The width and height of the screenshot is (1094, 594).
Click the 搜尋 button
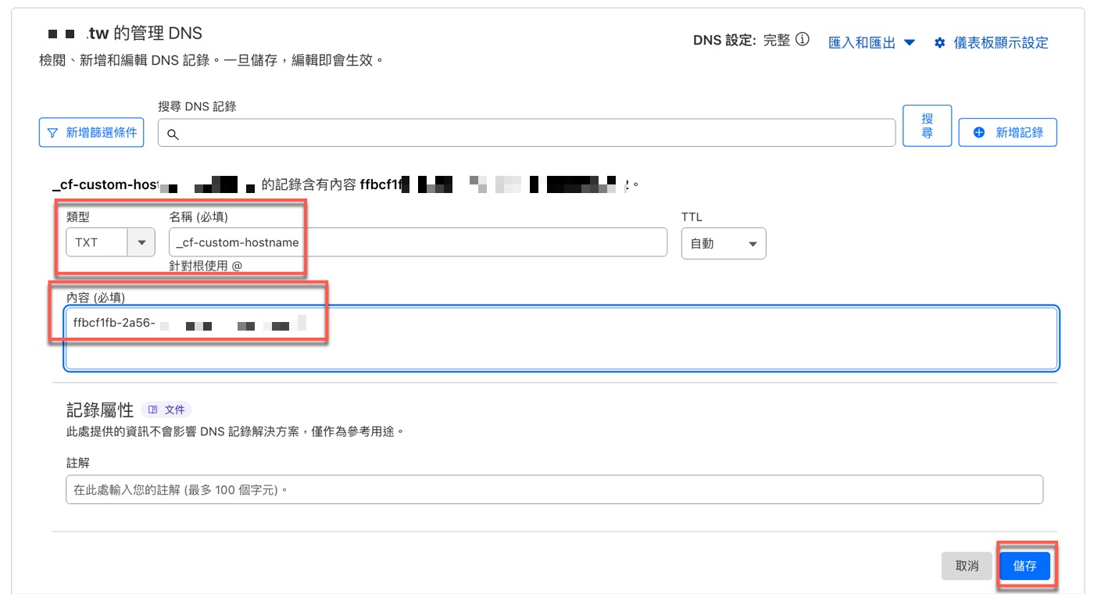pyautogui.click(x=927, y=126)
